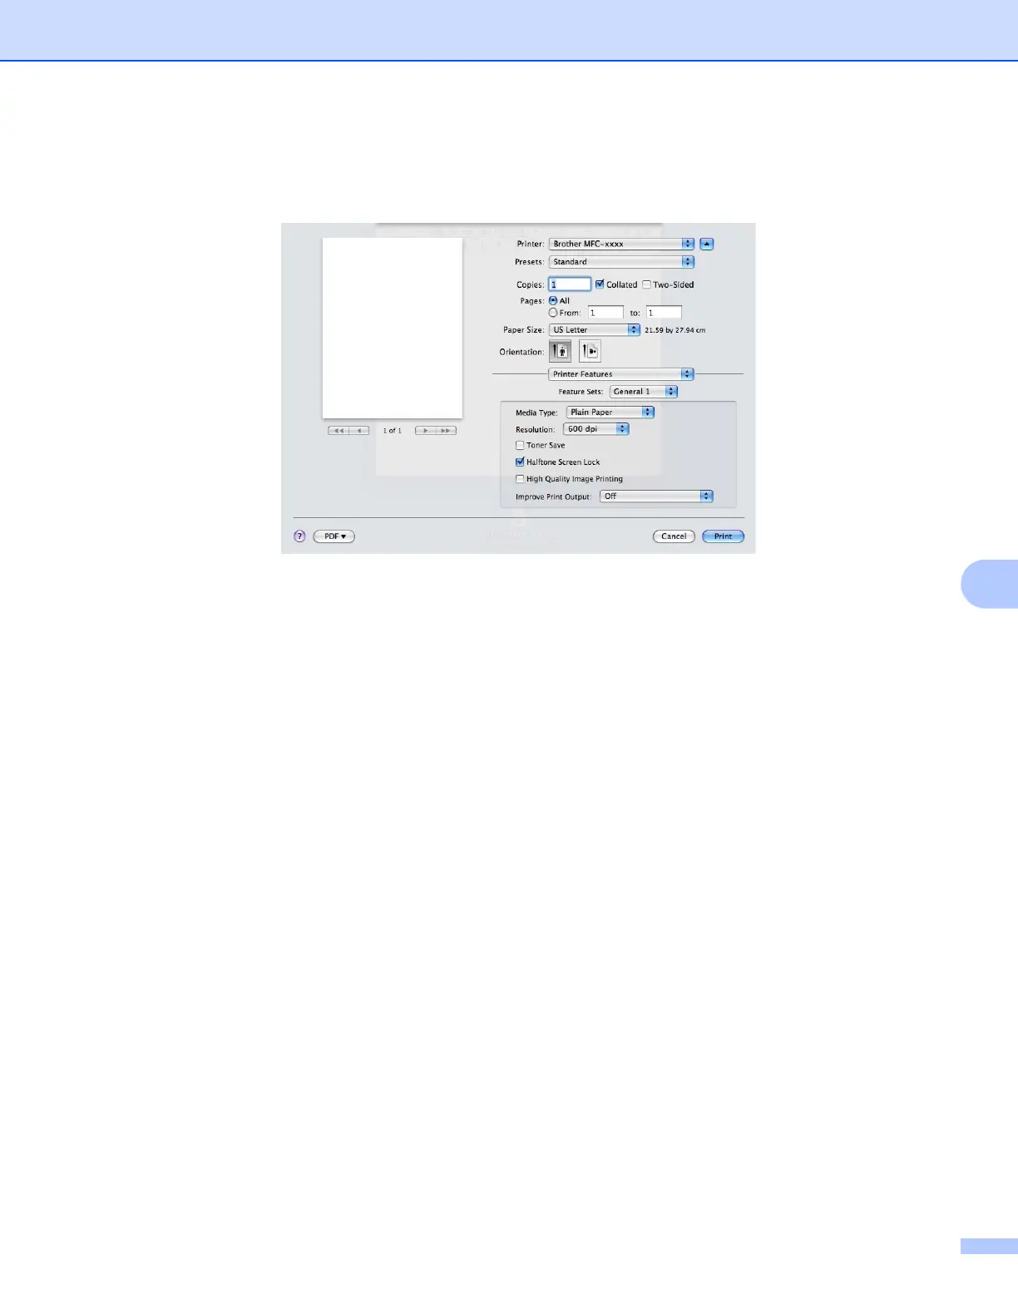Select landscape orientation icon
Image resolution: width=1018 pixels, height=1314 pixels.
click(x=590, y=351)
